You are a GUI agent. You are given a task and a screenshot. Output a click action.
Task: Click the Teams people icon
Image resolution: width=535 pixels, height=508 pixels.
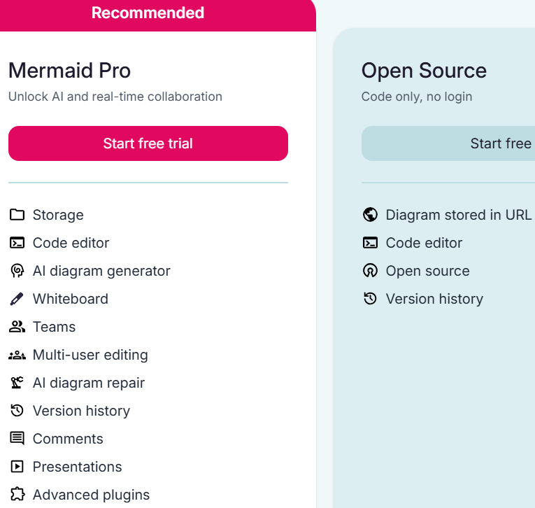pyautogui.click(x=17, y=327)
